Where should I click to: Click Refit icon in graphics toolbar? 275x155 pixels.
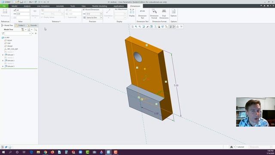point(132,27)
